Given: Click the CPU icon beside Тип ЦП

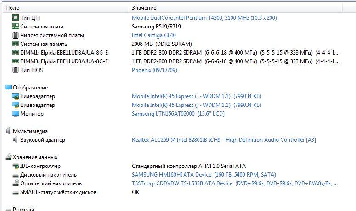Looking at the screenshot, I should [15, 18].
